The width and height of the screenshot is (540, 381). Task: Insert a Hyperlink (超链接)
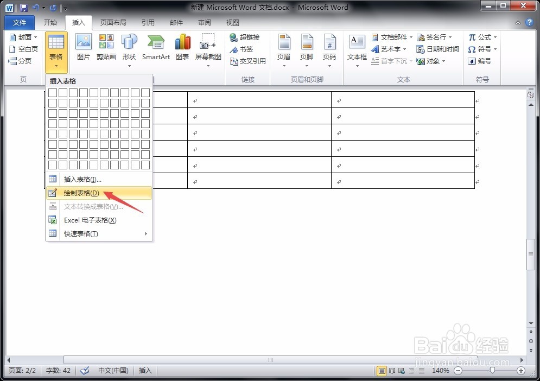click(245, 37)
